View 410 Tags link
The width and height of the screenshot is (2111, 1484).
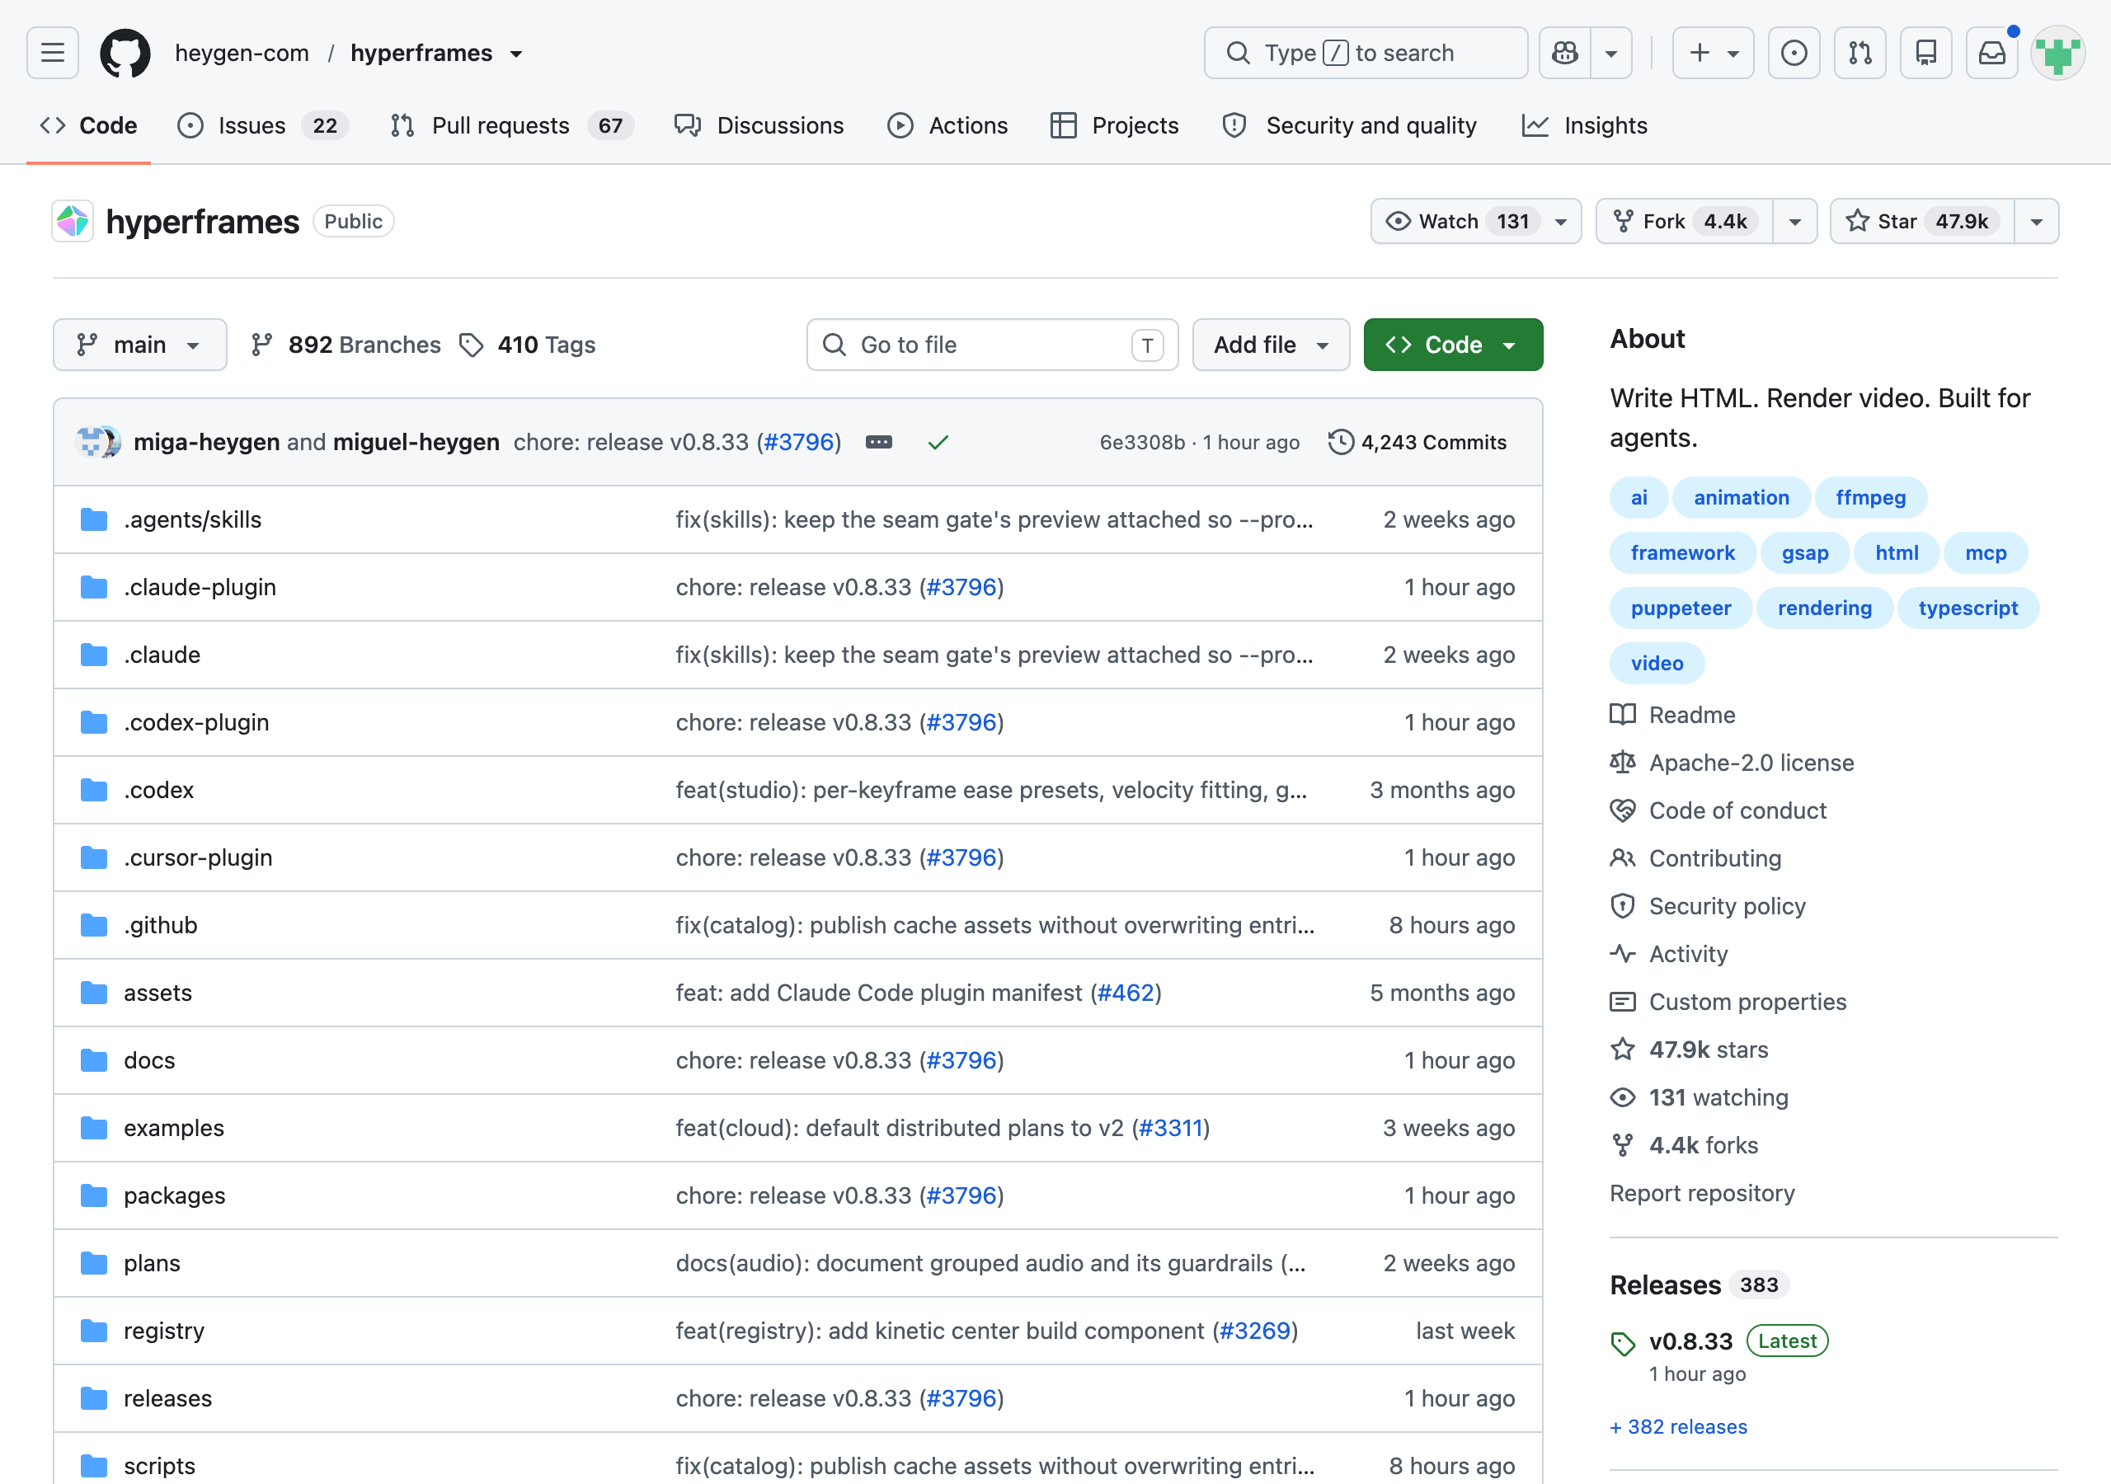click(528, 345)
